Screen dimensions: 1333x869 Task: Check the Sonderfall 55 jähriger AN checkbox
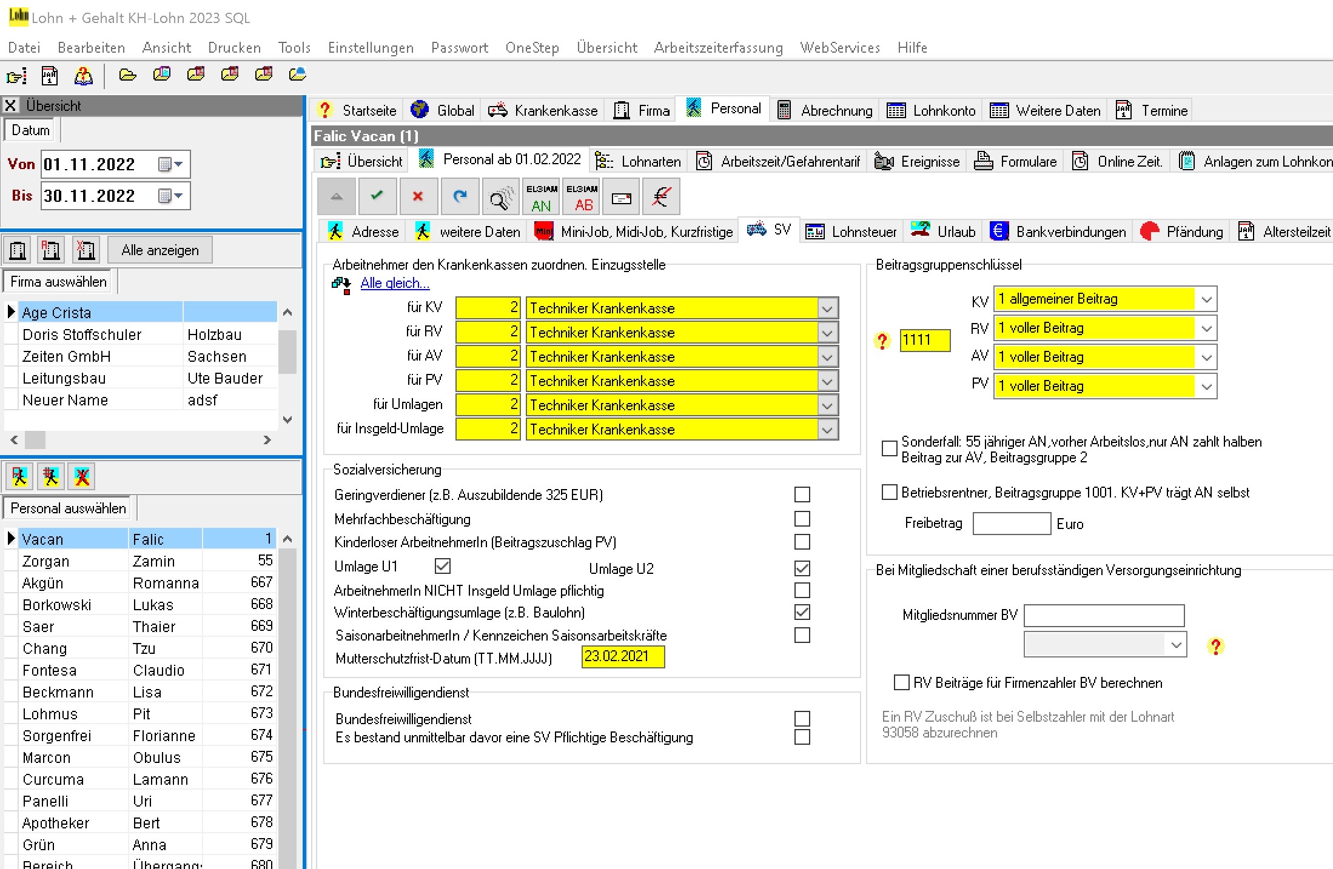[890, 448]
